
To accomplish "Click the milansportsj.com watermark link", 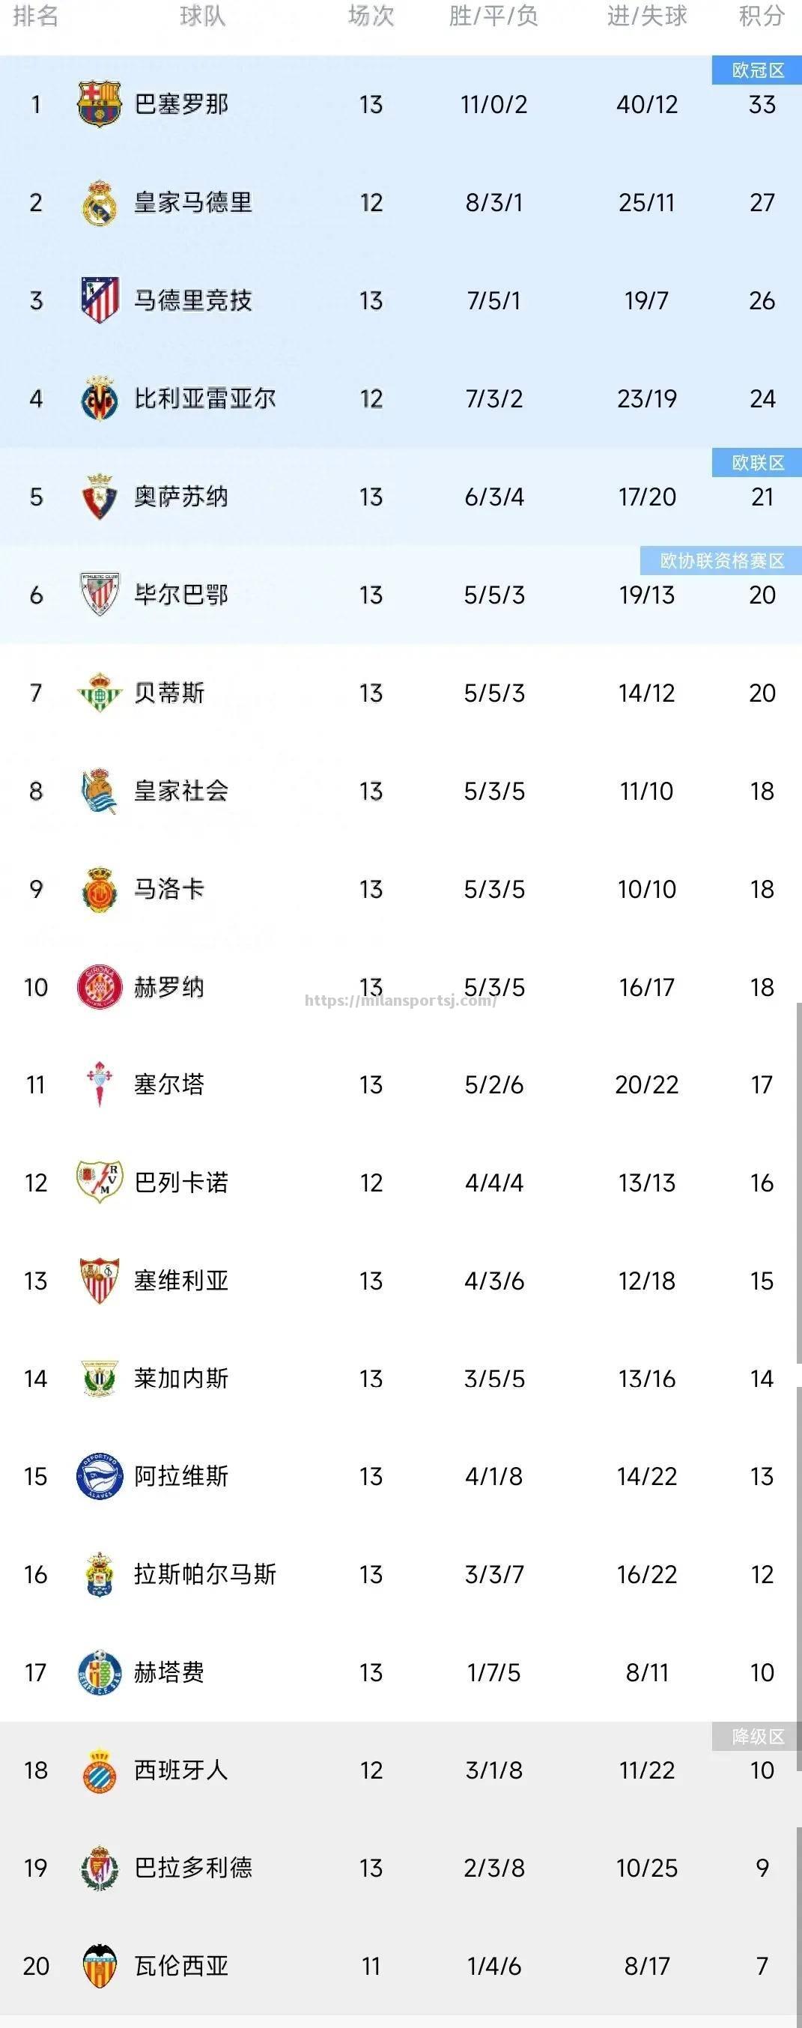I will pos(401,1001).
